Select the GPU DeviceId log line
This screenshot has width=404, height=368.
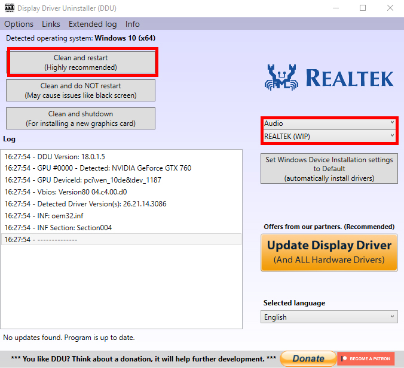(121, 180)
